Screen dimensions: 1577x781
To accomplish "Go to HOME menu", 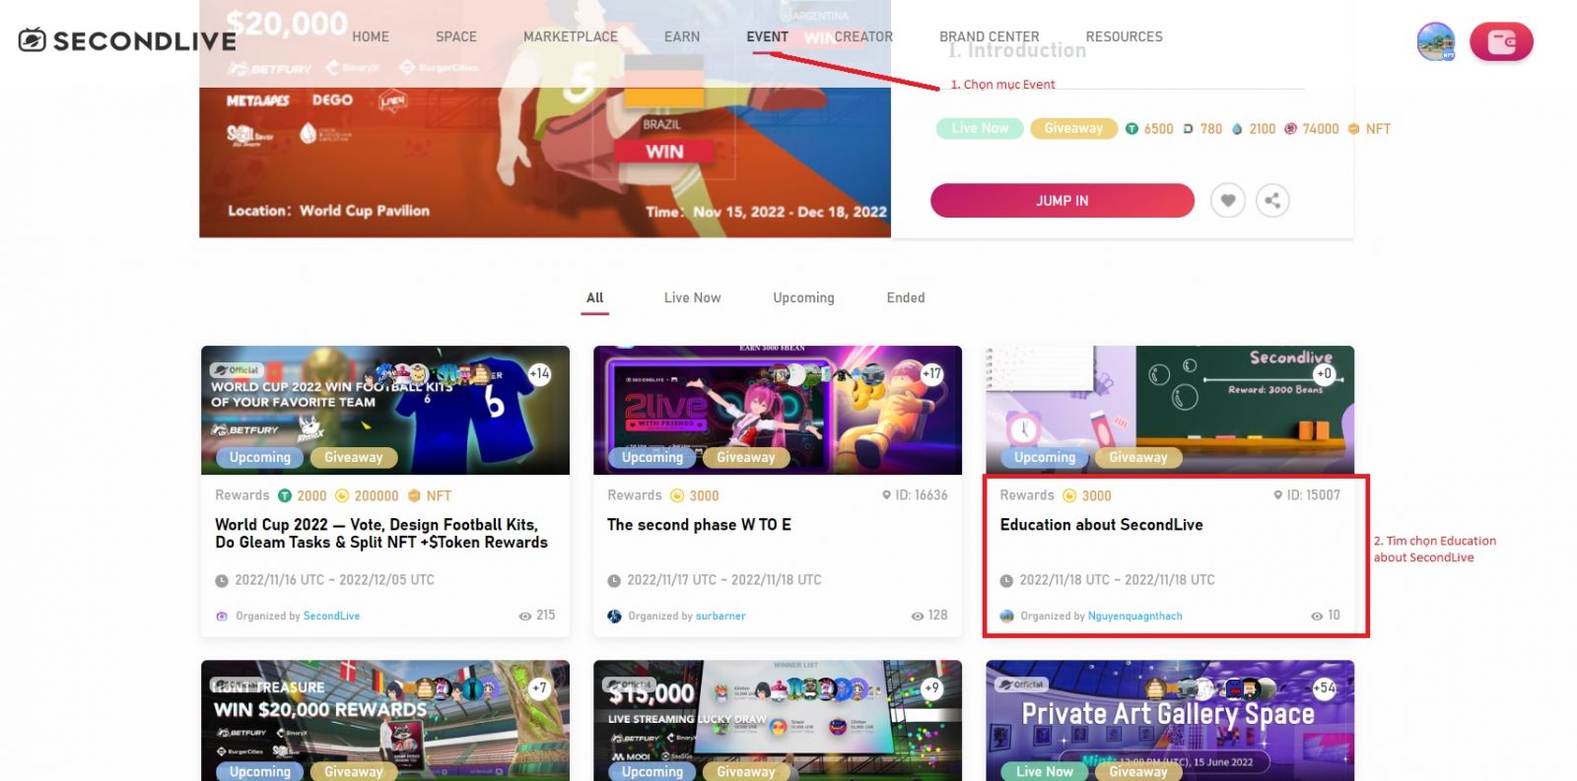I will click(x=371, y=36).
